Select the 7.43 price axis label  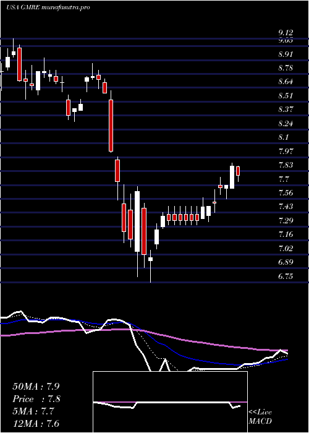pyautogui.click(x=286, y=207)
